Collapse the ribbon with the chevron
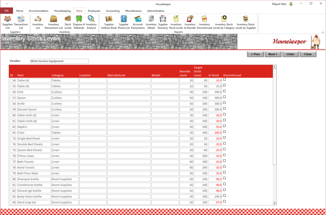The width and height of the screenshot is (326, 215). tap(323, 32)
